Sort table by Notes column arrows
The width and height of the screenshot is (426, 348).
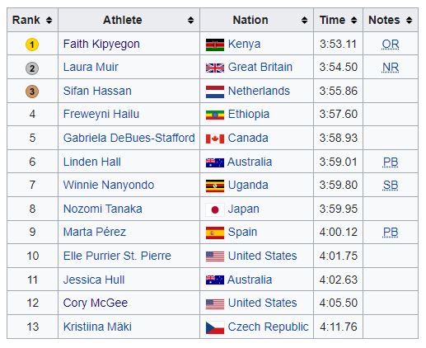click(x=409, y=20)
